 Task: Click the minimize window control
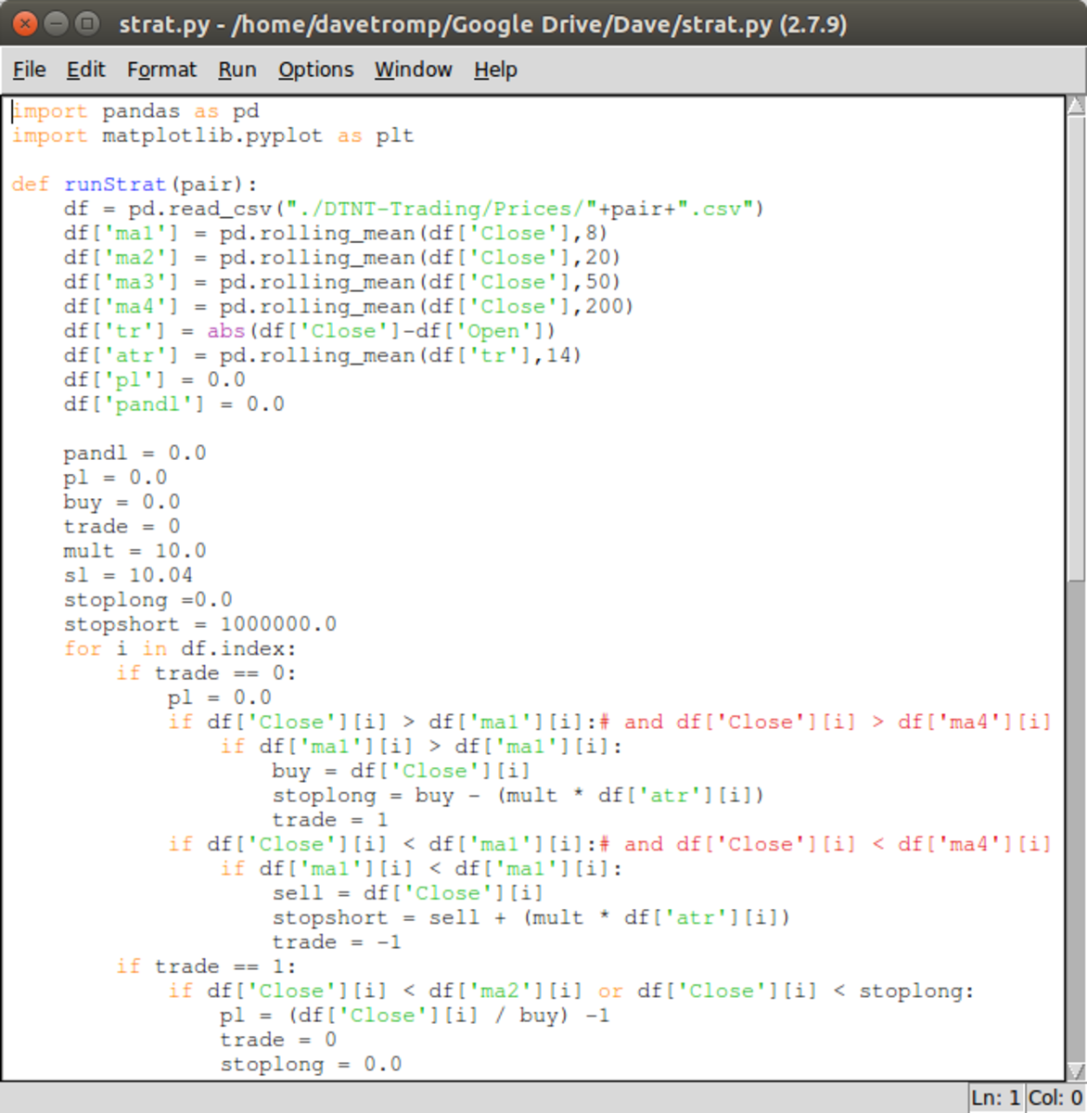click(x=54, y=23)
